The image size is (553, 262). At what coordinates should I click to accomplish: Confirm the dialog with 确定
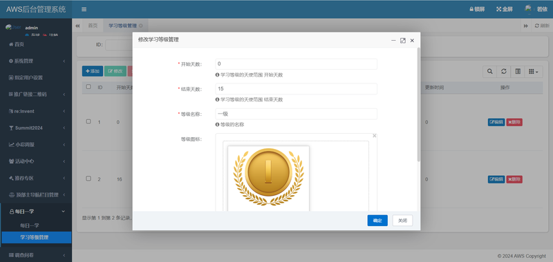[x=377, y=221]
